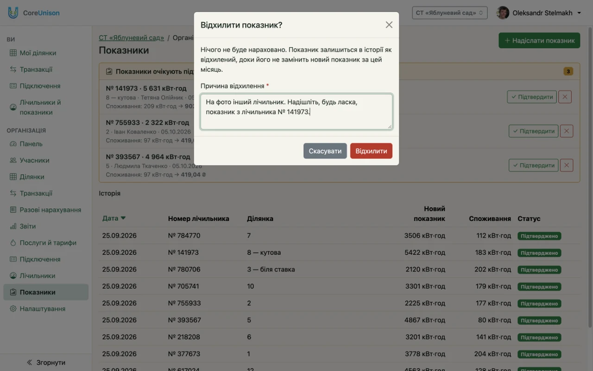This screenshot has height=371, width=593.
Task: Click the user avatar photo
Action: [503, 13]
